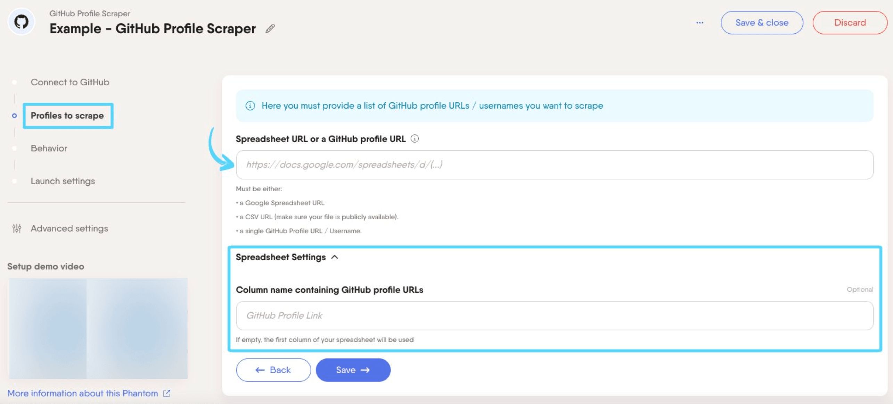
Task: Click the Advanced settings sliders icon
Action: coord(17,228)
